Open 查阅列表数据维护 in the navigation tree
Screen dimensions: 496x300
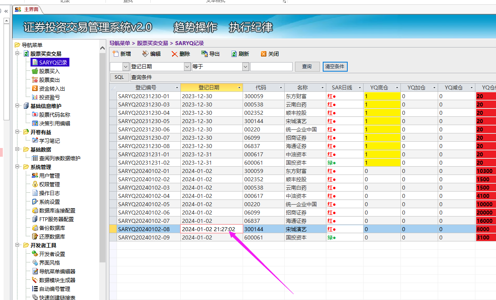click(x=59, y=158)
